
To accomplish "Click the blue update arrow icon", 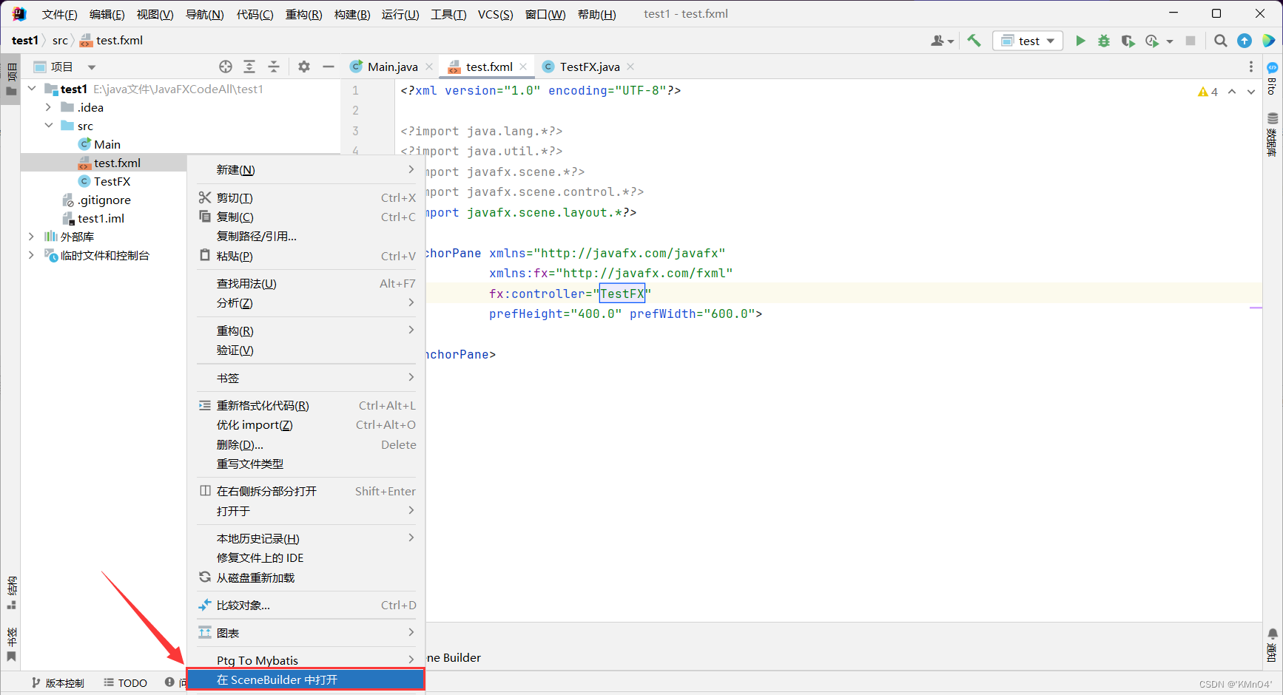I will 1245,41.
